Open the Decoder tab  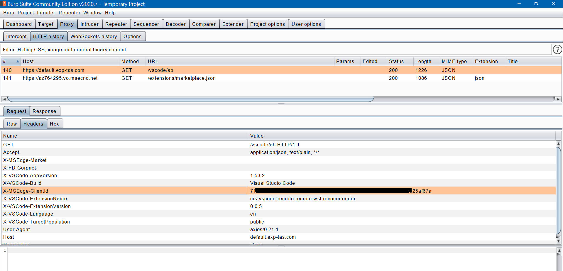[175, 24]
